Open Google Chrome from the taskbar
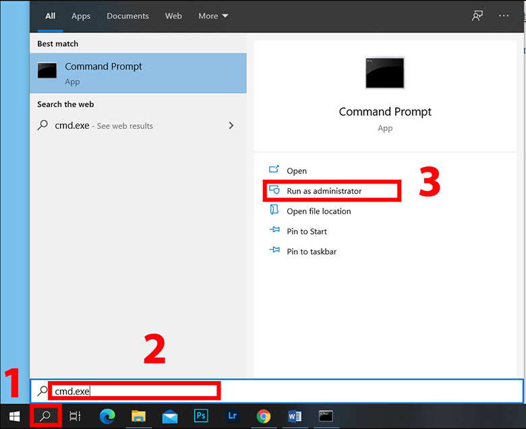Image resolution: width=526 pixels, height=429 pixels. (263, 416)
